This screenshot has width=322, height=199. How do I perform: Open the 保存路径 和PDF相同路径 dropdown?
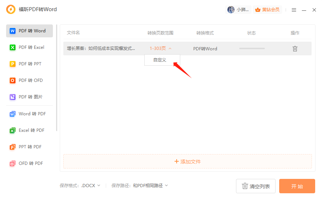[x=150, y=186]
